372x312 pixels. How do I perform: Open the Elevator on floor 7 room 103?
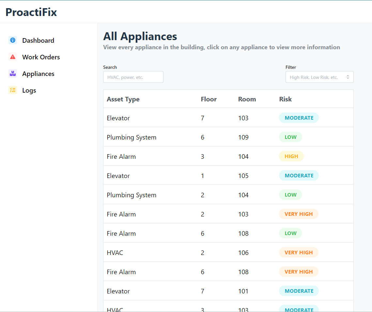[228, 118]
